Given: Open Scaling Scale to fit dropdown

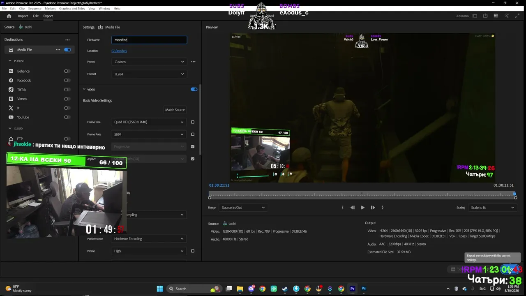Looking at the screenshot, I should [x=492, y=208].
